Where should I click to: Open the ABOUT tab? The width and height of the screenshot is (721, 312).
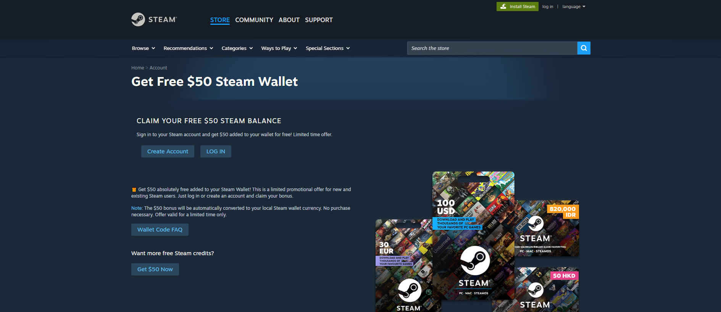(289, 20)
